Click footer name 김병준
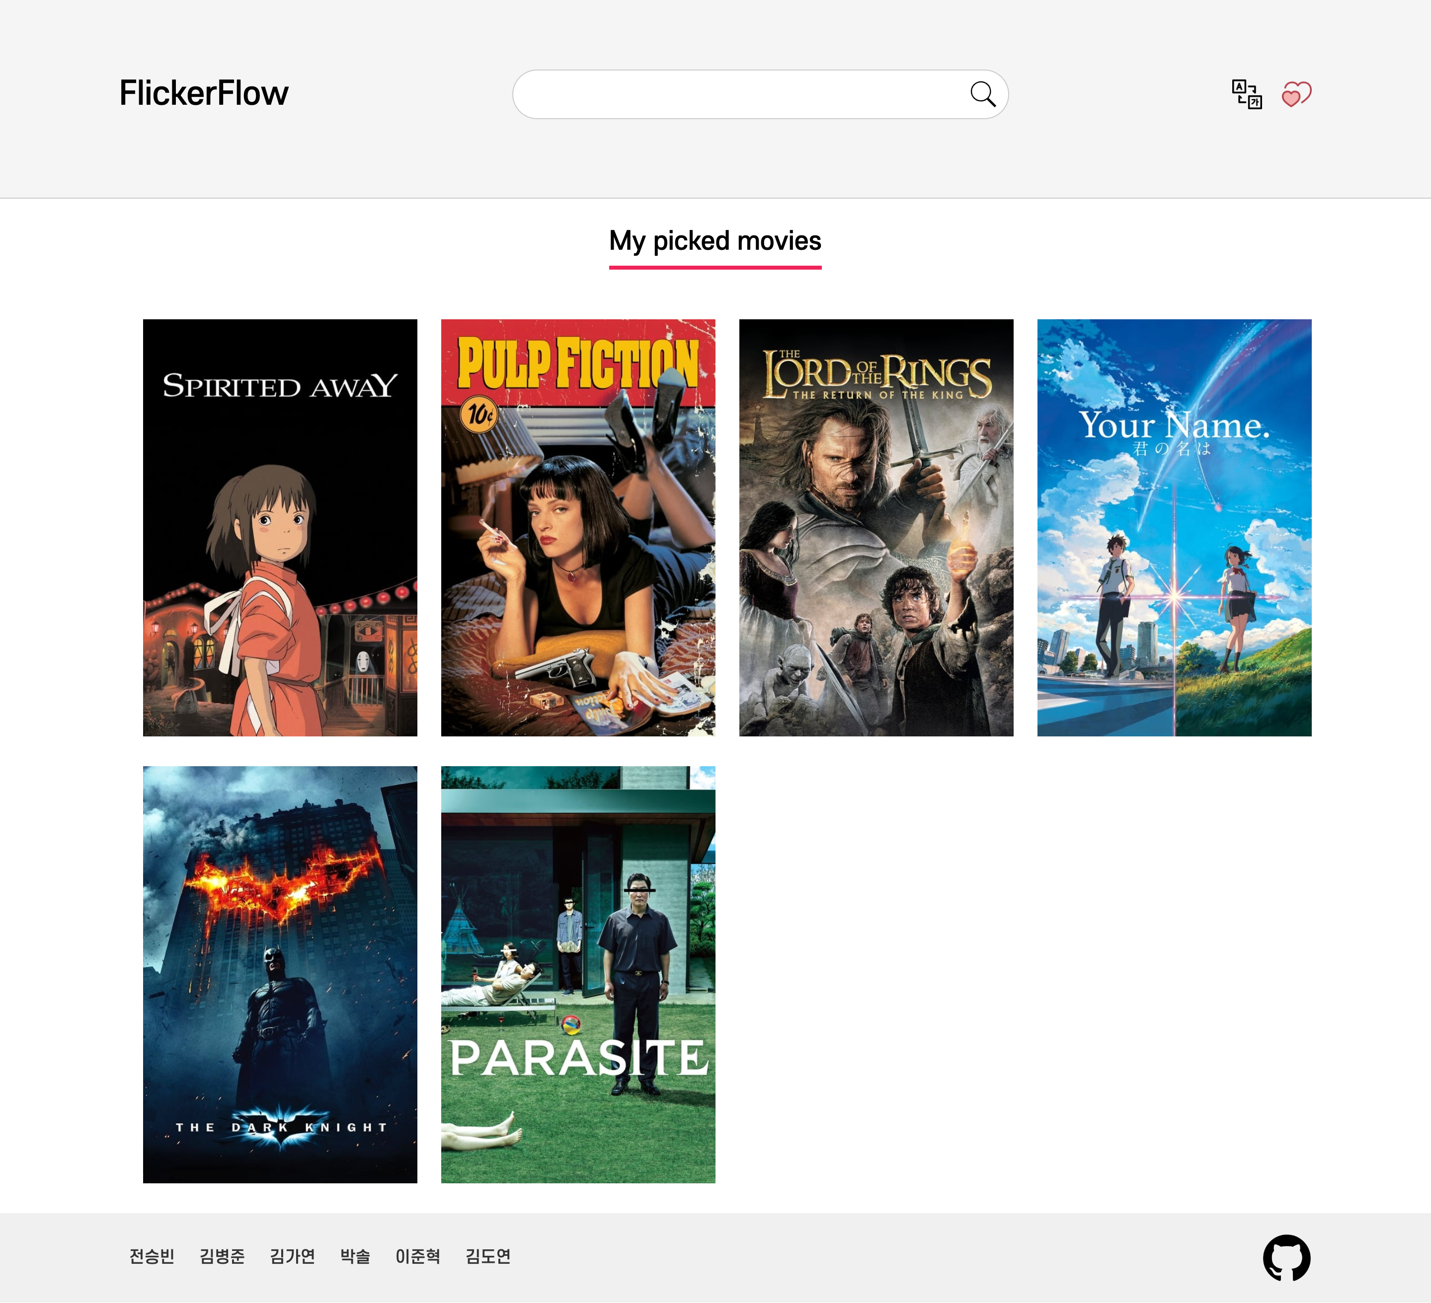Viewport: 1431px width, 1303px height. click(222, 1257)
